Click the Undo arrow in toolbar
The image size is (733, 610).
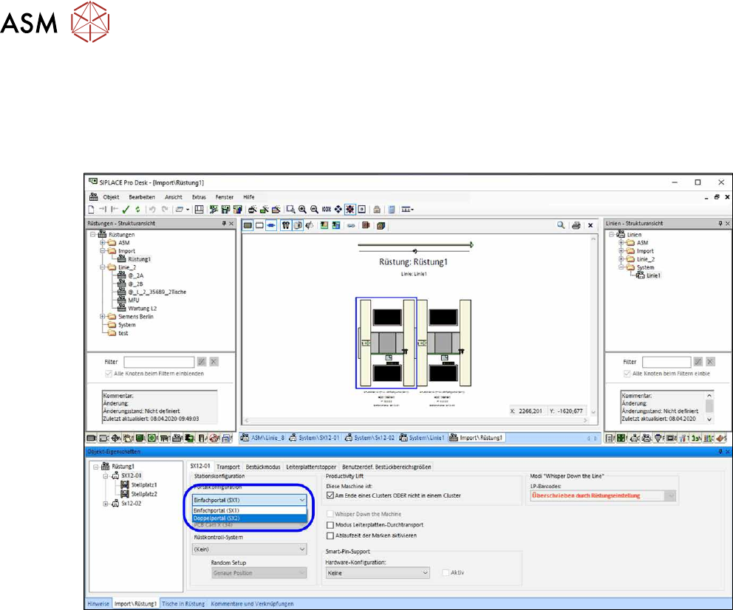coord(152,210)
